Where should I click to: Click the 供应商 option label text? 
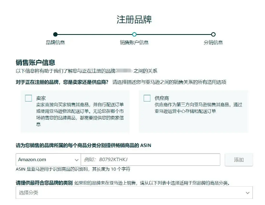pyautogui.click(x=162, y=98)
